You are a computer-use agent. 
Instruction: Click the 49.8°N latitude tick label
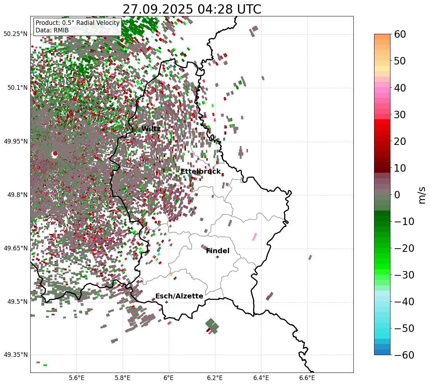[x=17, y=195]
